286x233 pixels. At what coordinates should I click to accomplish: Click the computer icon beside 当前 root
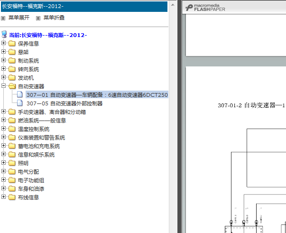pyautogui.click(x=4, y=34)
